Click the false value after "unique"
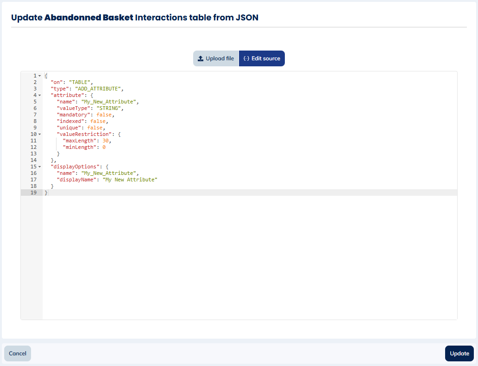The height and width of the screenshot is (366, 478). 94,128
